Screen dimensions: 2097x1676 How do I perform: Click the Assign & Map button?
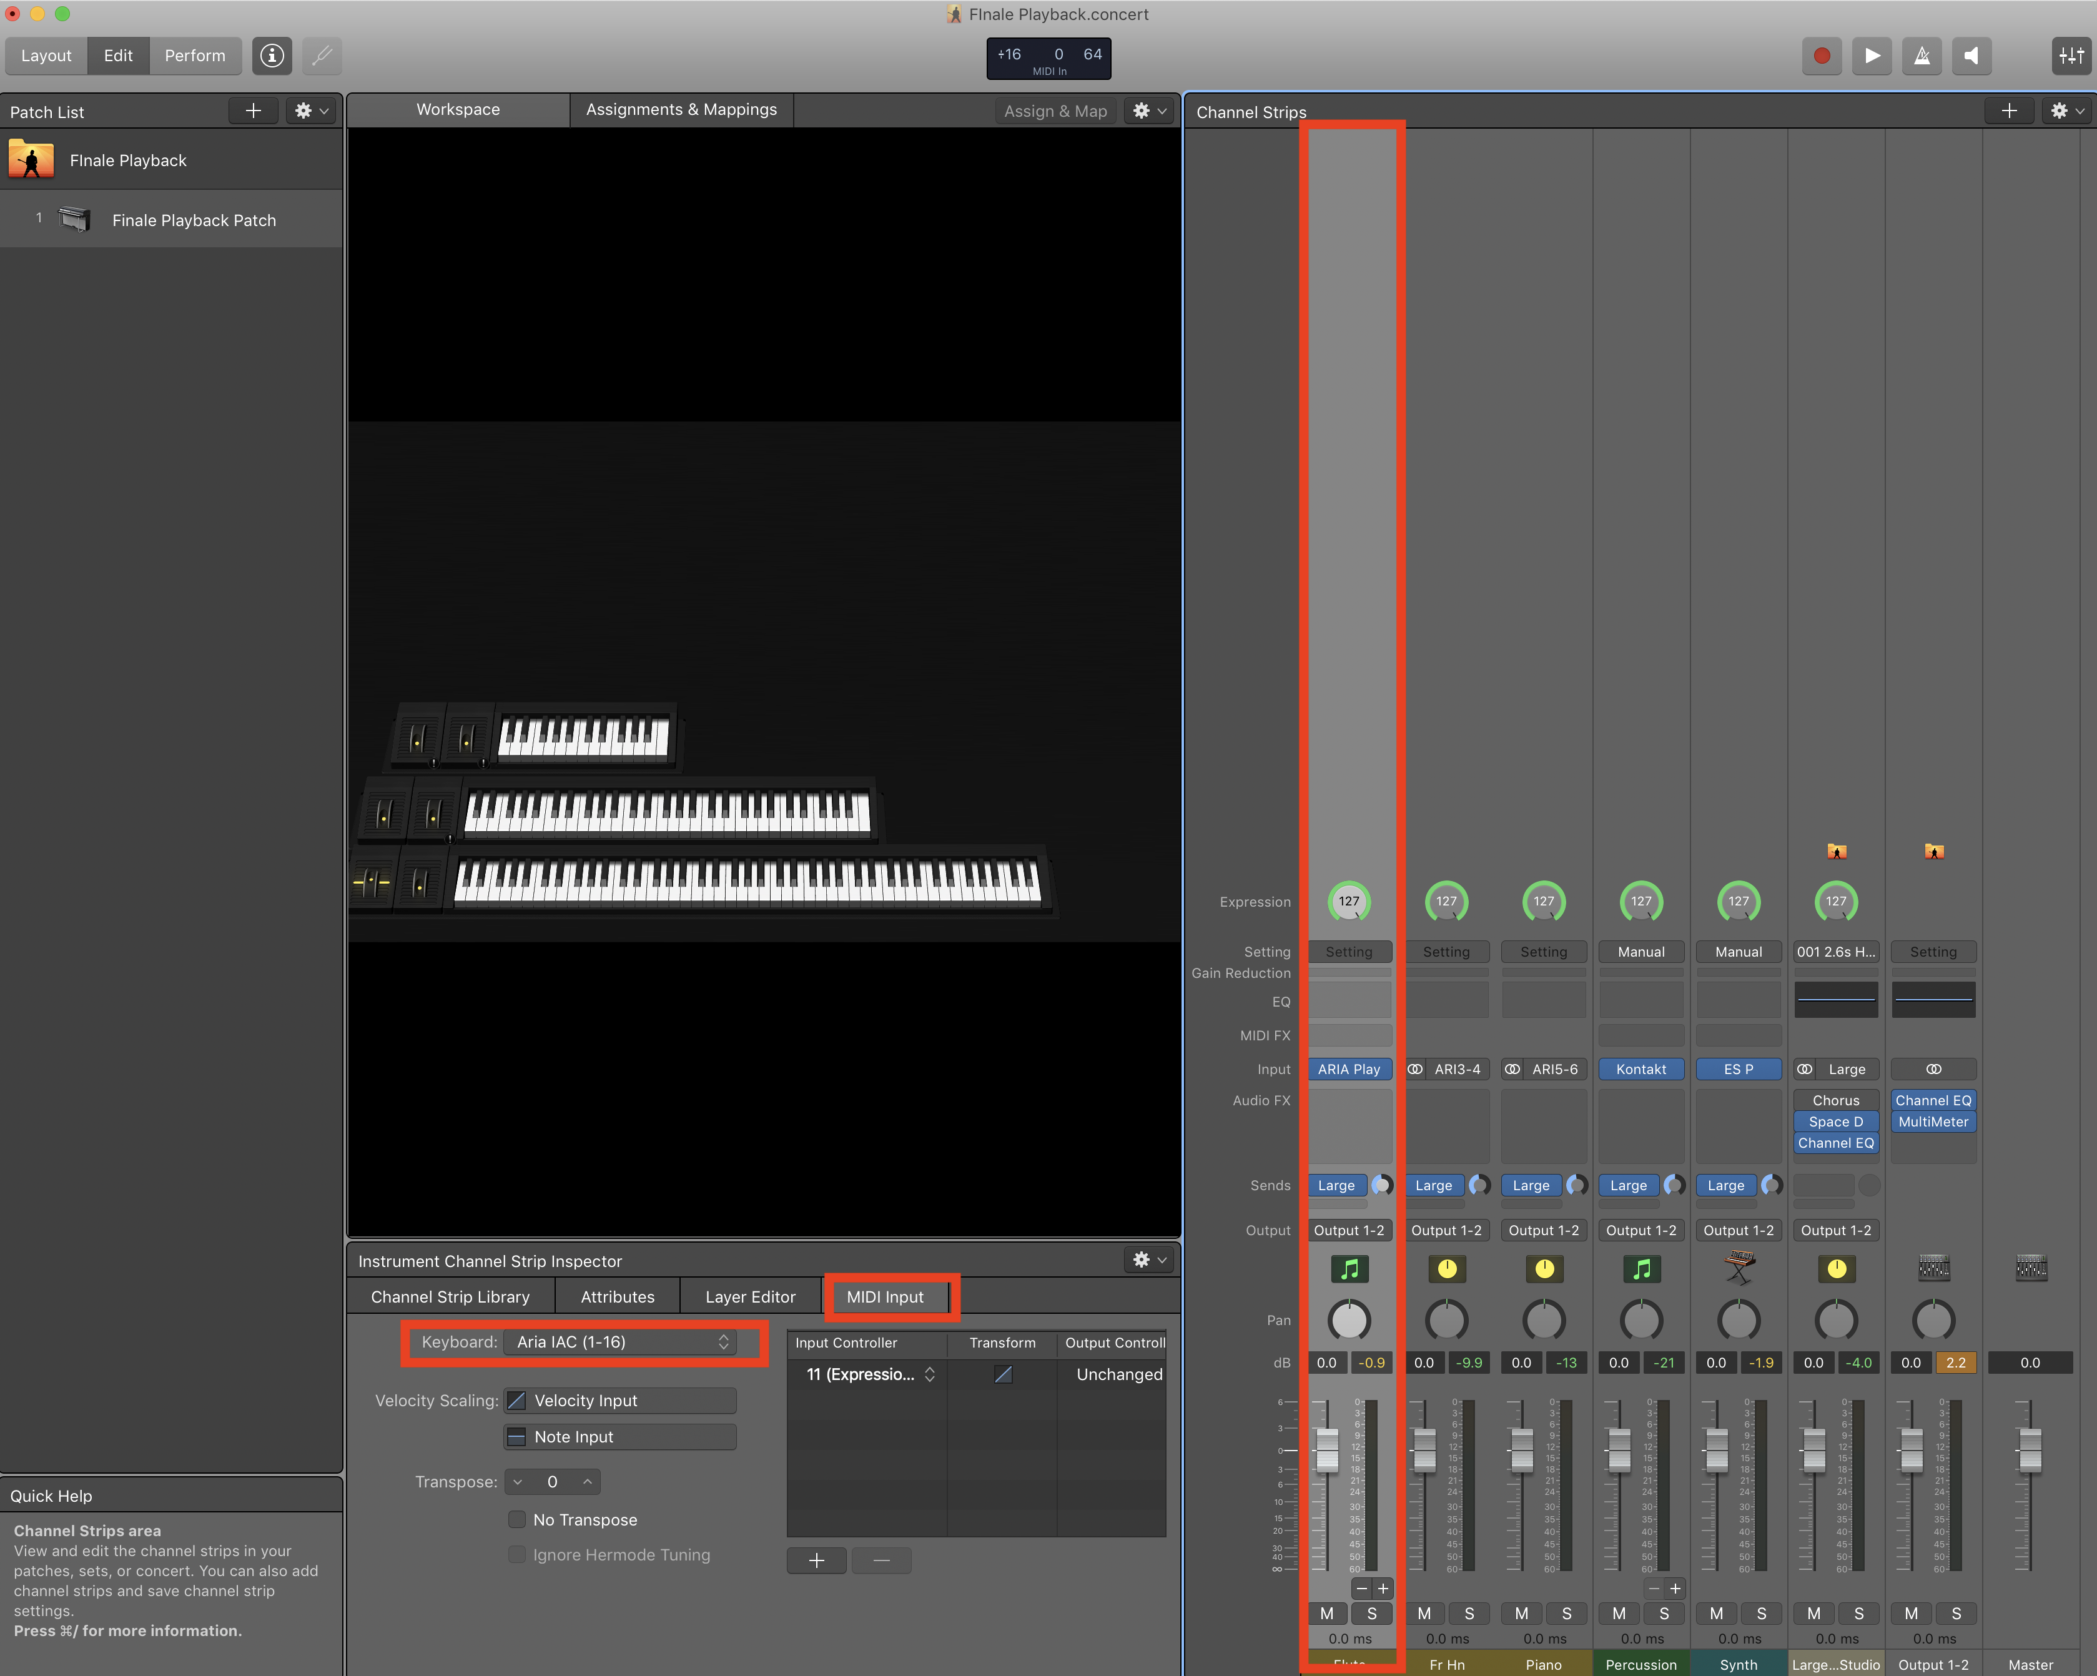[x=1055, y=111]
